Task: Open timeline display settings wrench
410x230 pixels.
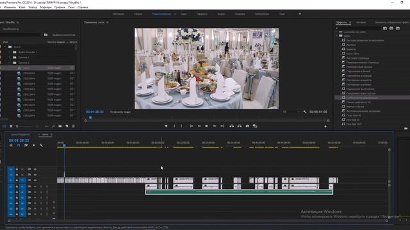Action: [x=41, y=145]
